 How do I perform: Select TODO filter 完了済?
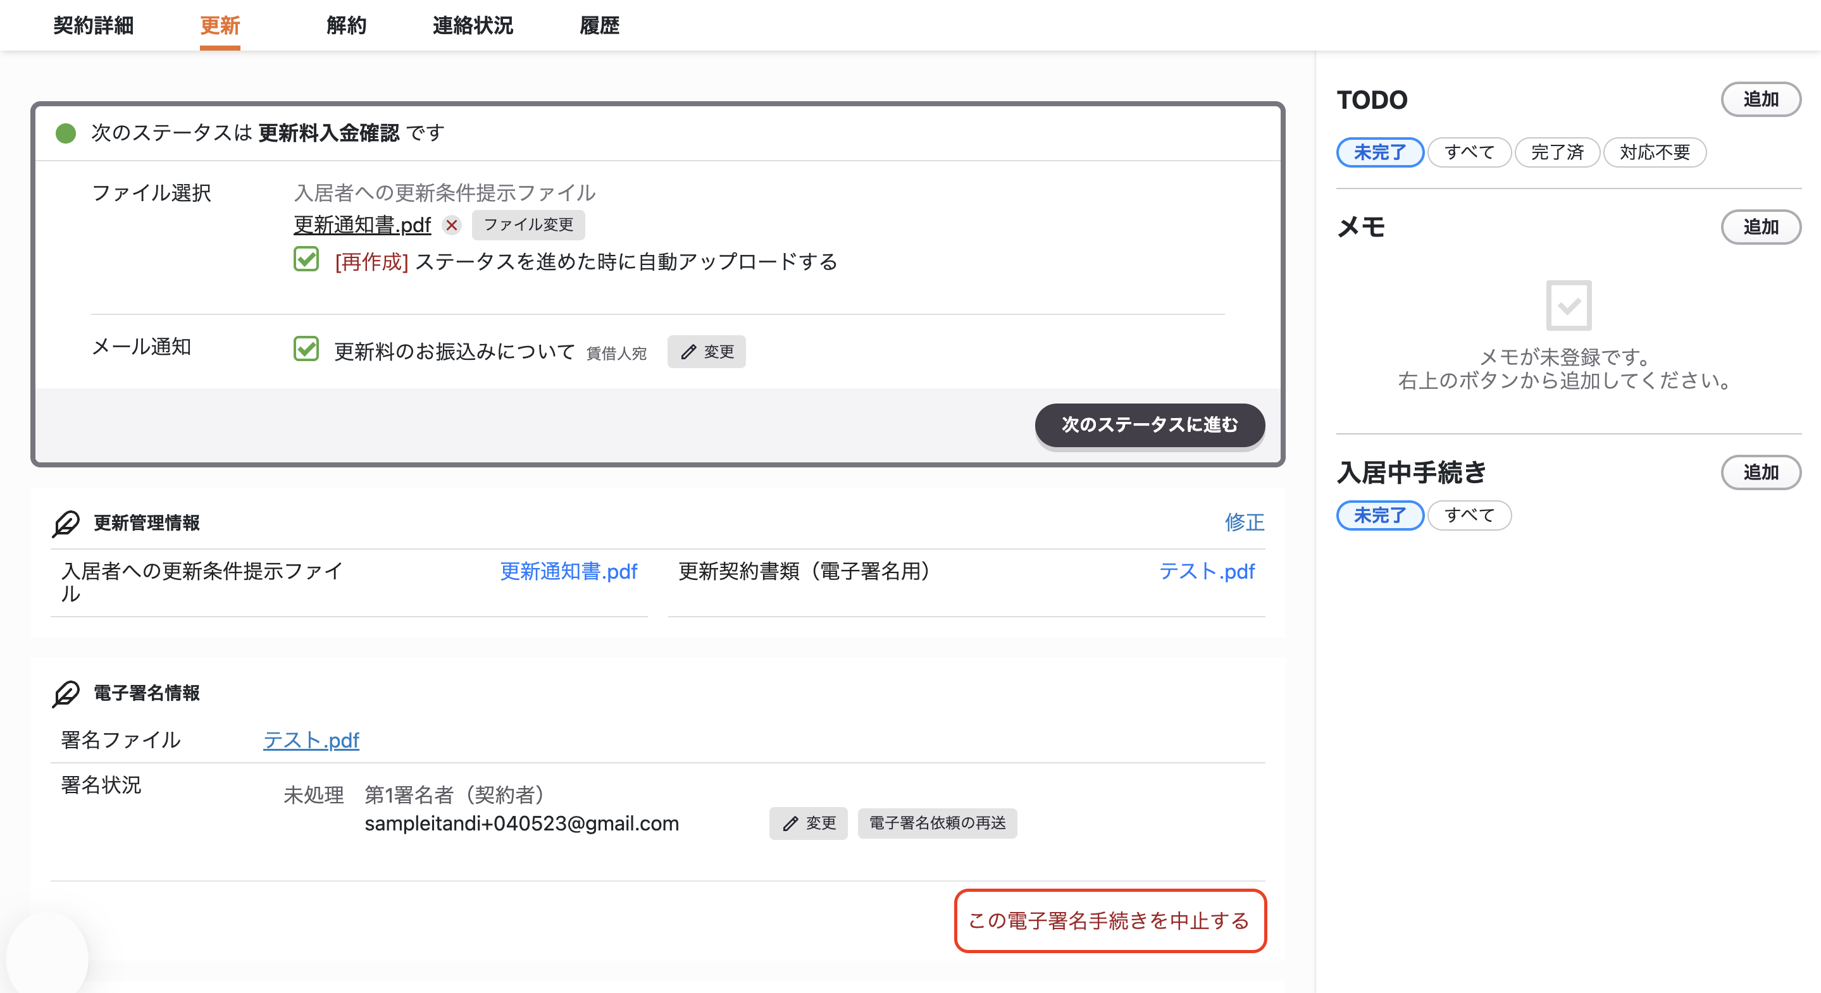pos(1557,152)
